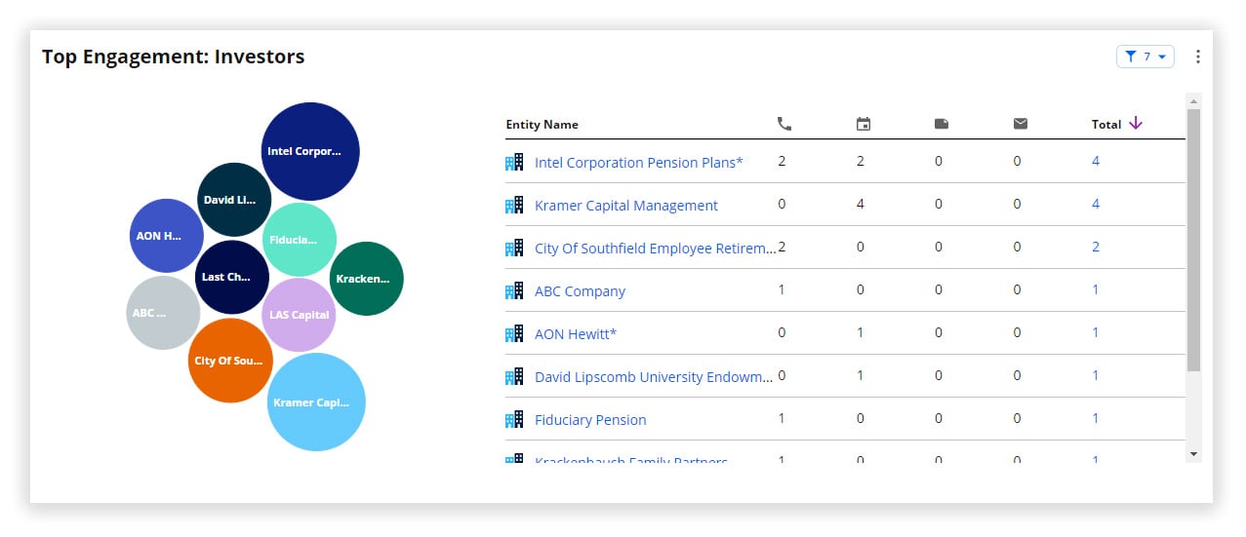
Task: Click meetings count 2 for Intel Corporation
Action: [861, 161]
